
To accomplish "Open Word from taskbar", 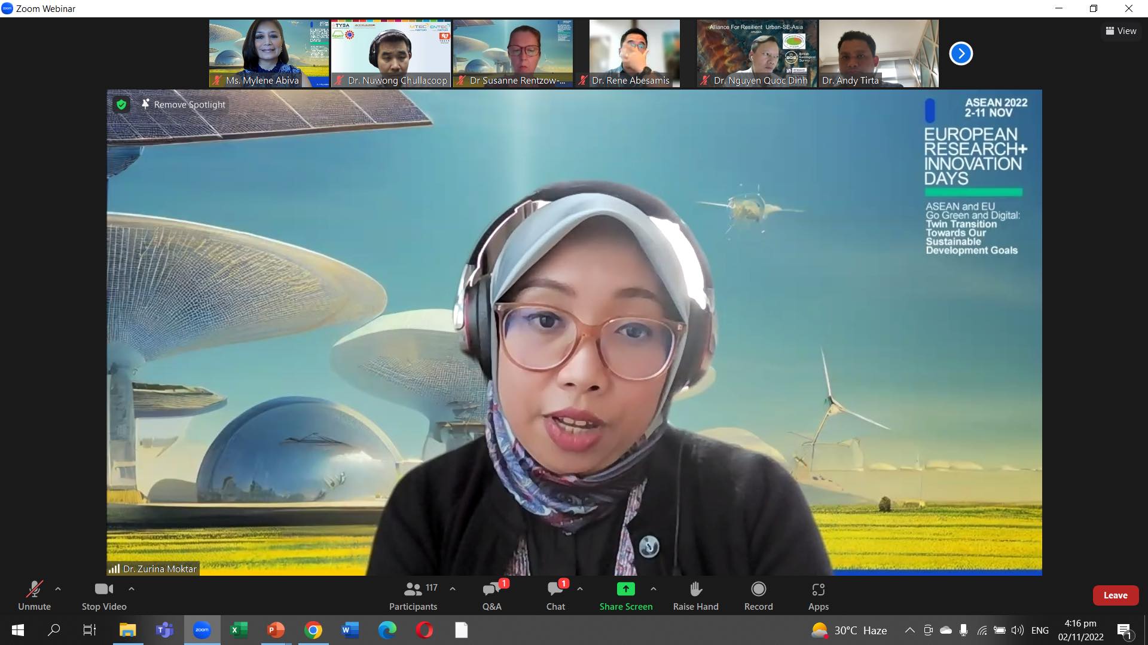I will (x=350, y=630).
